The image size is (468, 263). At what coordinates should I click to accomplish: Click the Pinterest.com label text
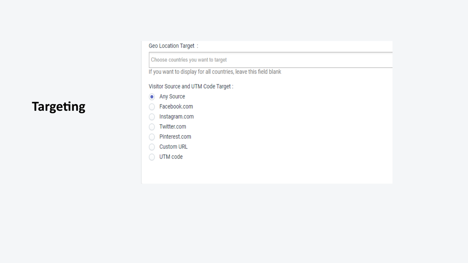click(175, 137)
